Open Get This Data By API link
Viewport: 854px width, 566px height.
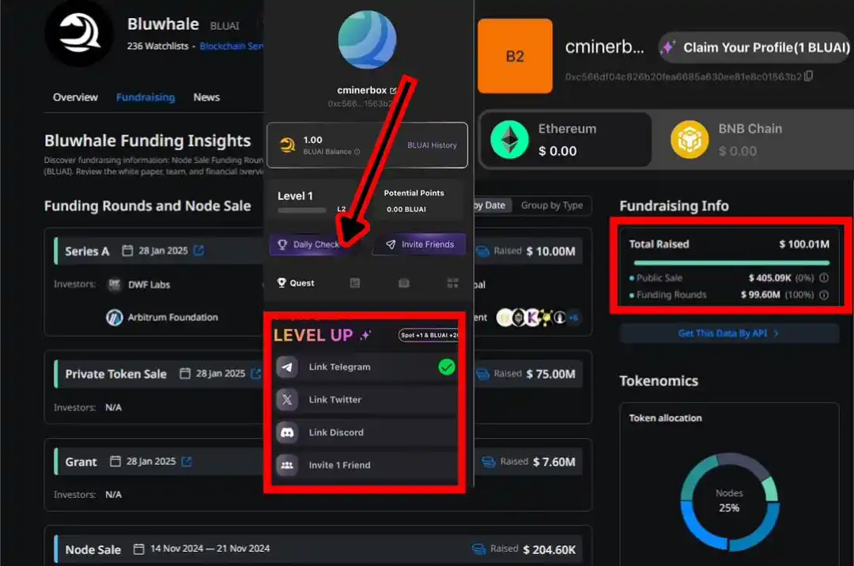pos(729,333)
